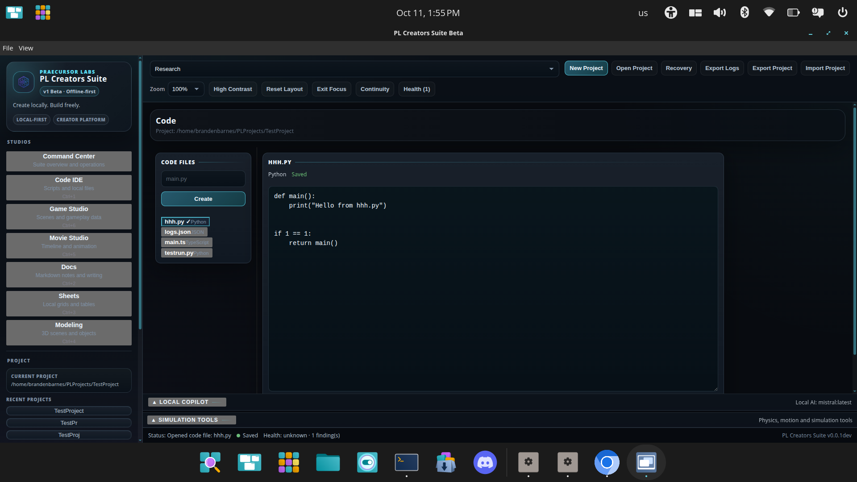Open the workspace switcher icon in top panel
Screen dimensions: 857x482
tap(14, 12)
